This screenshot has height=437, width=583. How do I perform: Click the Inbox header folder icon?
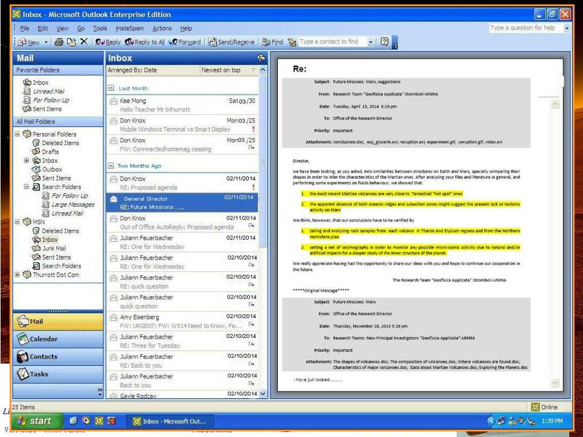(261, 58)
